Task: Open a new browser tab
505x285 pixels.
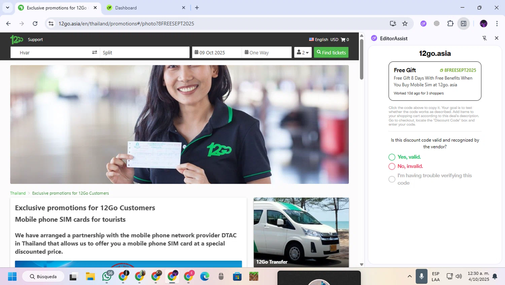Action: [x=197, y=8]
